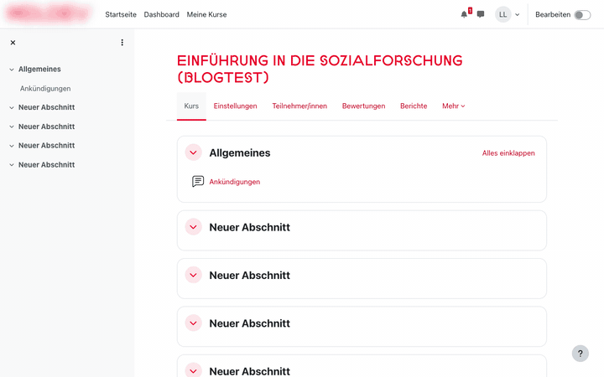The height and width of the screenshot is (377, 604).
Task: Click the first Neuer Abschnitt heading in main content
Action: [x=250, y=227]
